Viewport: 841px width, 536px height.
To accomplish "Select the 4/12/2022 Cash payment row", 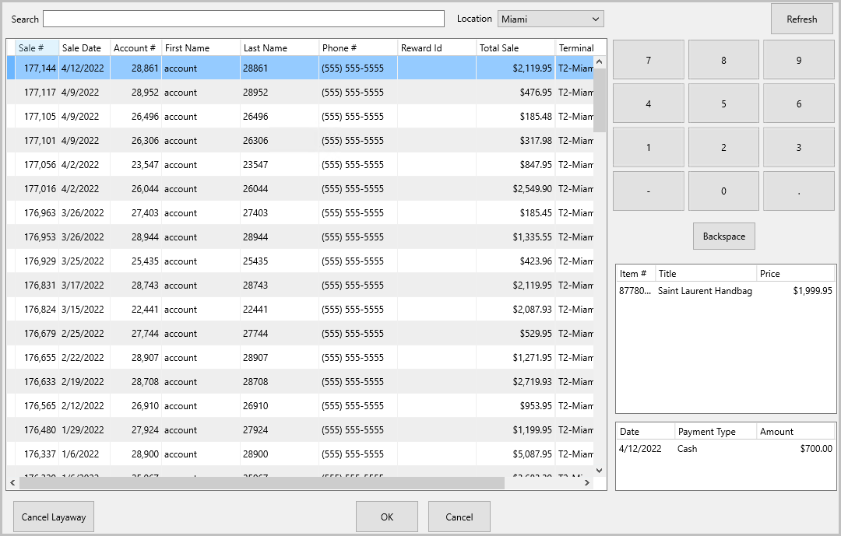I will pyautogui.click(x=726, y=449).
